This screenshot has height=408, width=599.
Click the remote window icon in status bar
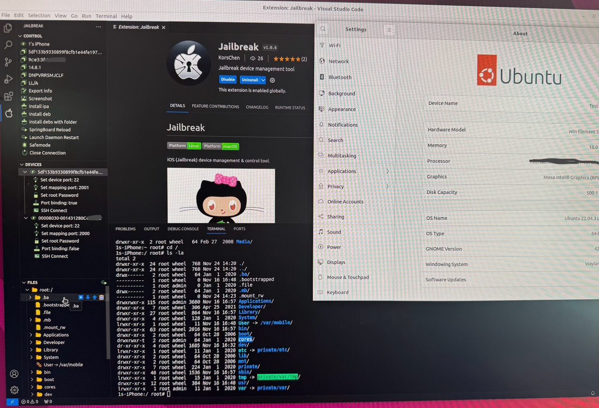pyautogui.click(x=12, y=401)
